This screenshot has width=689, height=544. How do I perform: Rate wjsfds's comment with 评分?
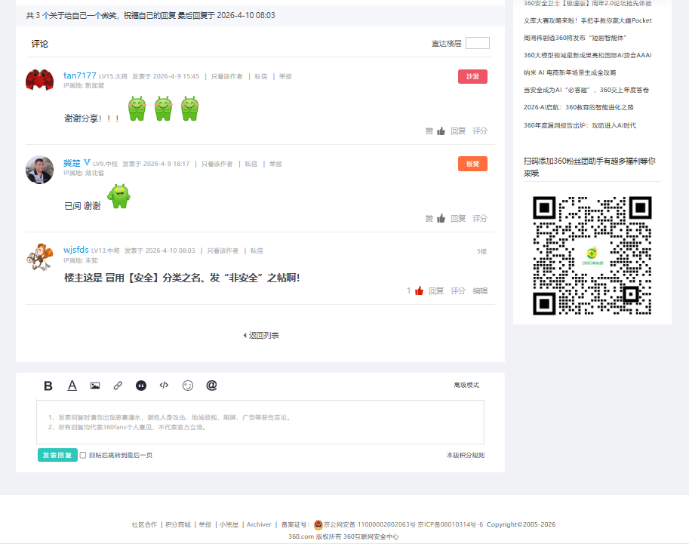pos(458,291)
